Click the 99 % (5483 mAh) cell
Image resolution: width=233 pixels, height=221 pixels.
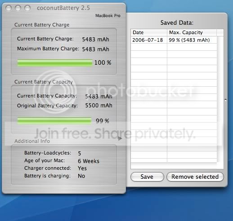click(189, 40)
